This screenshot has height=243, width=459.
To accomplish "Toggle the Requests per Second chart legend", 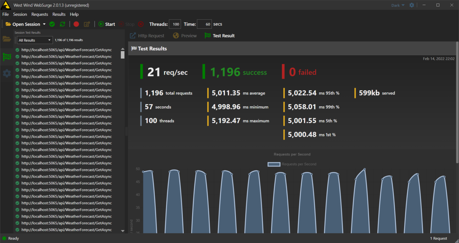I will pos(292,164).
